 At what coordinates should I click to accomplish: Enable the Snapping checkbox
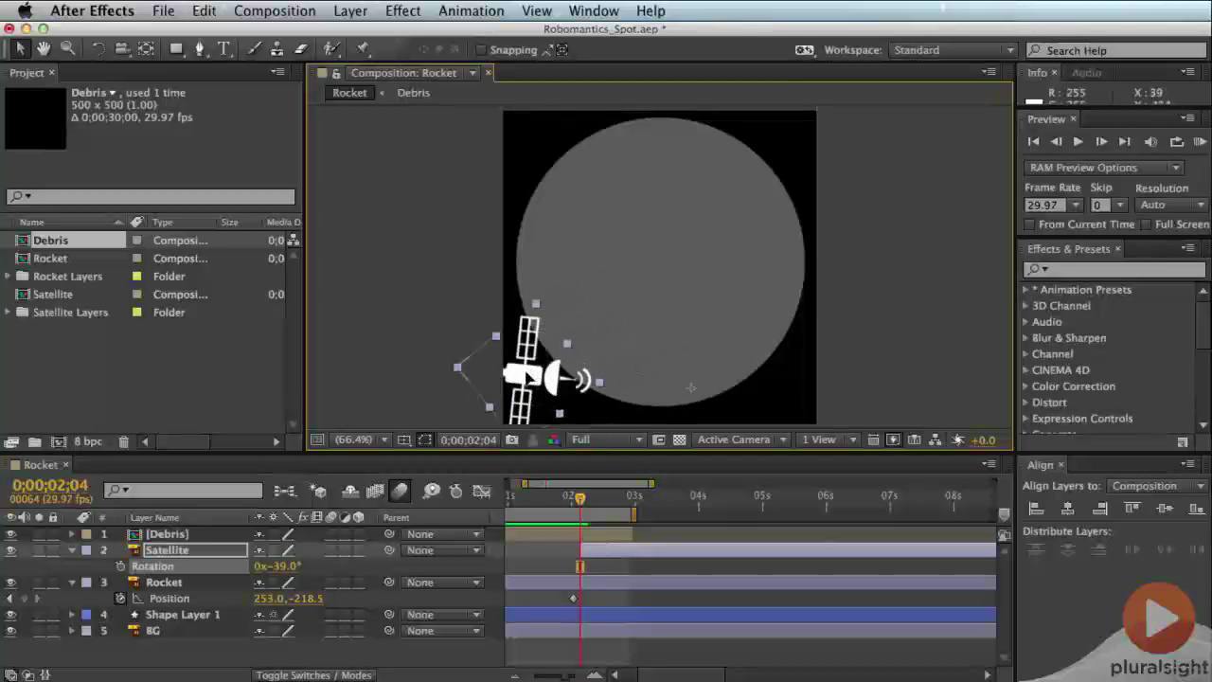coord(481,50)
